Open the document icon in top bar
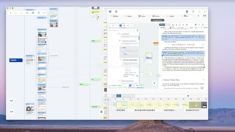This screenshot has height=132, width=235. [x=187, y=11]
